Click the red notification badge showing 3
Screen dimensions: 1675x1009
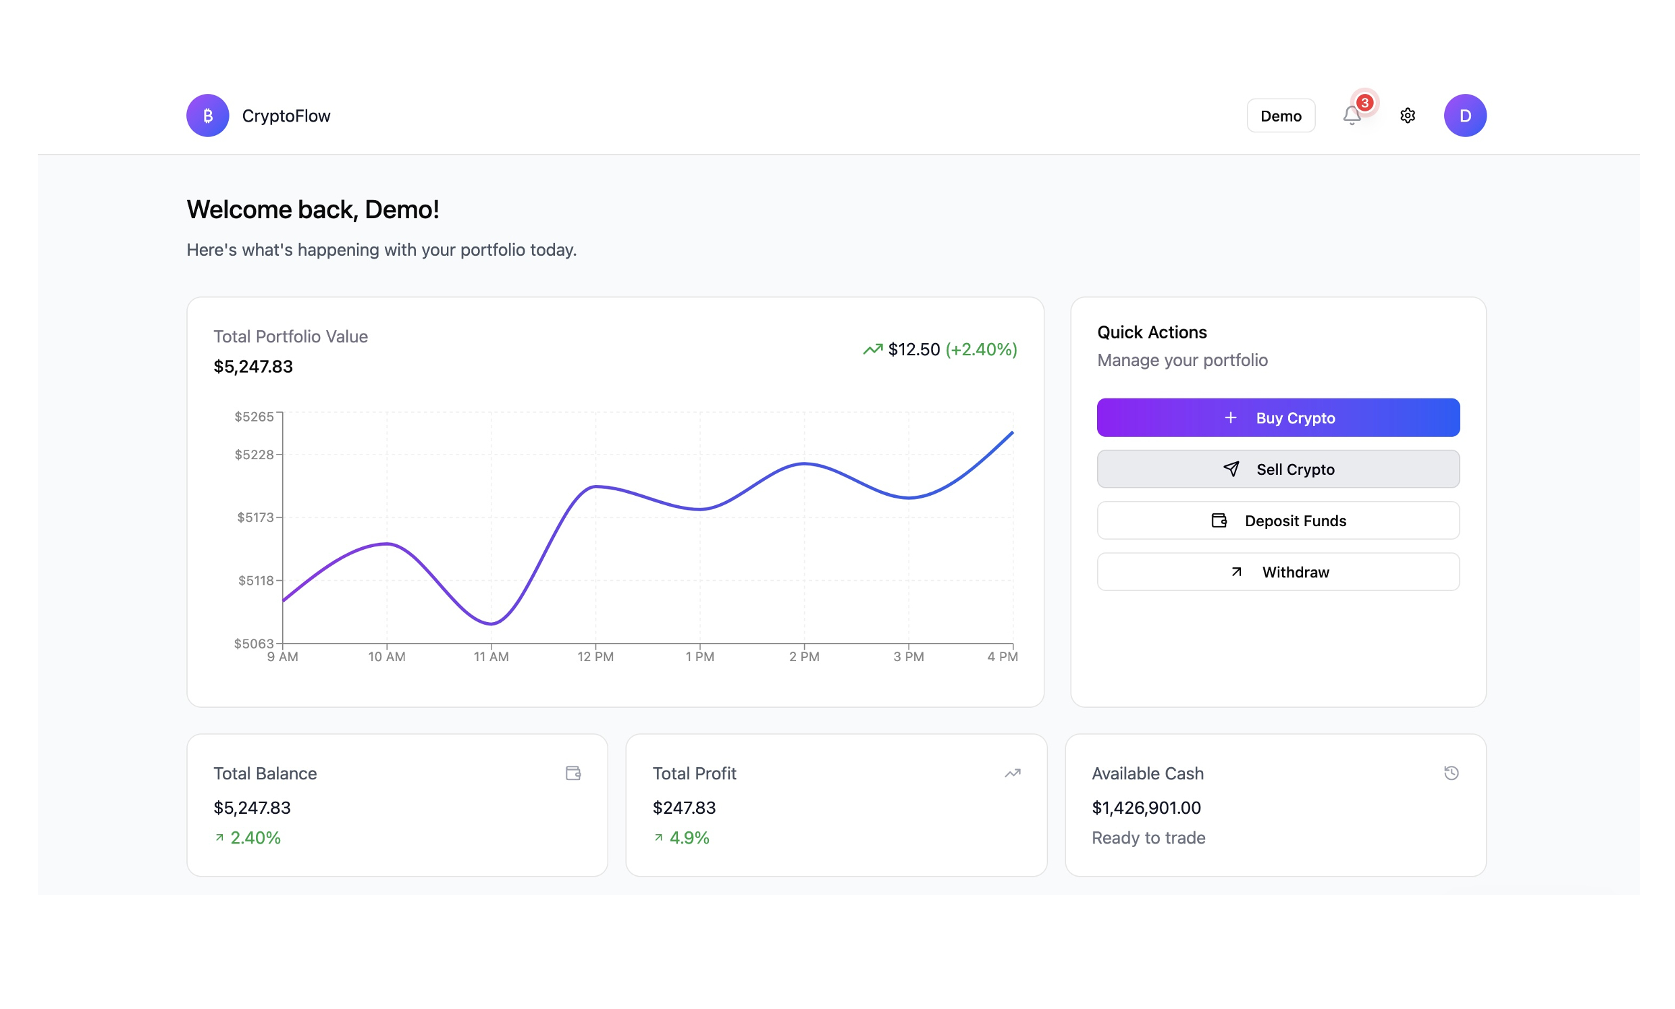click(x=1364, y=103)
